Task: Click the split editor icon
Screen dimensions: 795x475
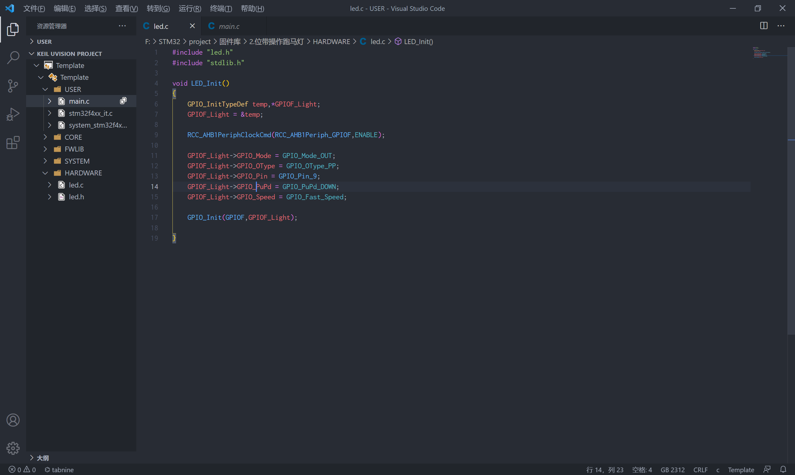Action: 764,26
